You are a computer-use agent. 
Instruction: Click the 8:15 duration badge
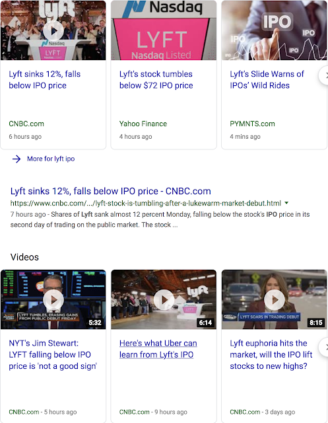pyautogui.click(x=316, y=323)
